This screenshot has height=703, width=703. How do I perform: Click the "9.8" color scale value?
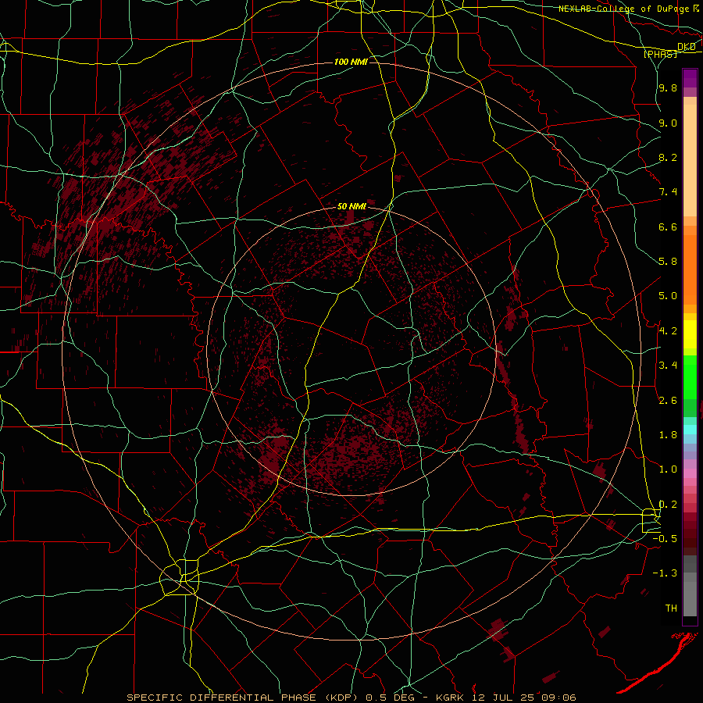point(668,88)
